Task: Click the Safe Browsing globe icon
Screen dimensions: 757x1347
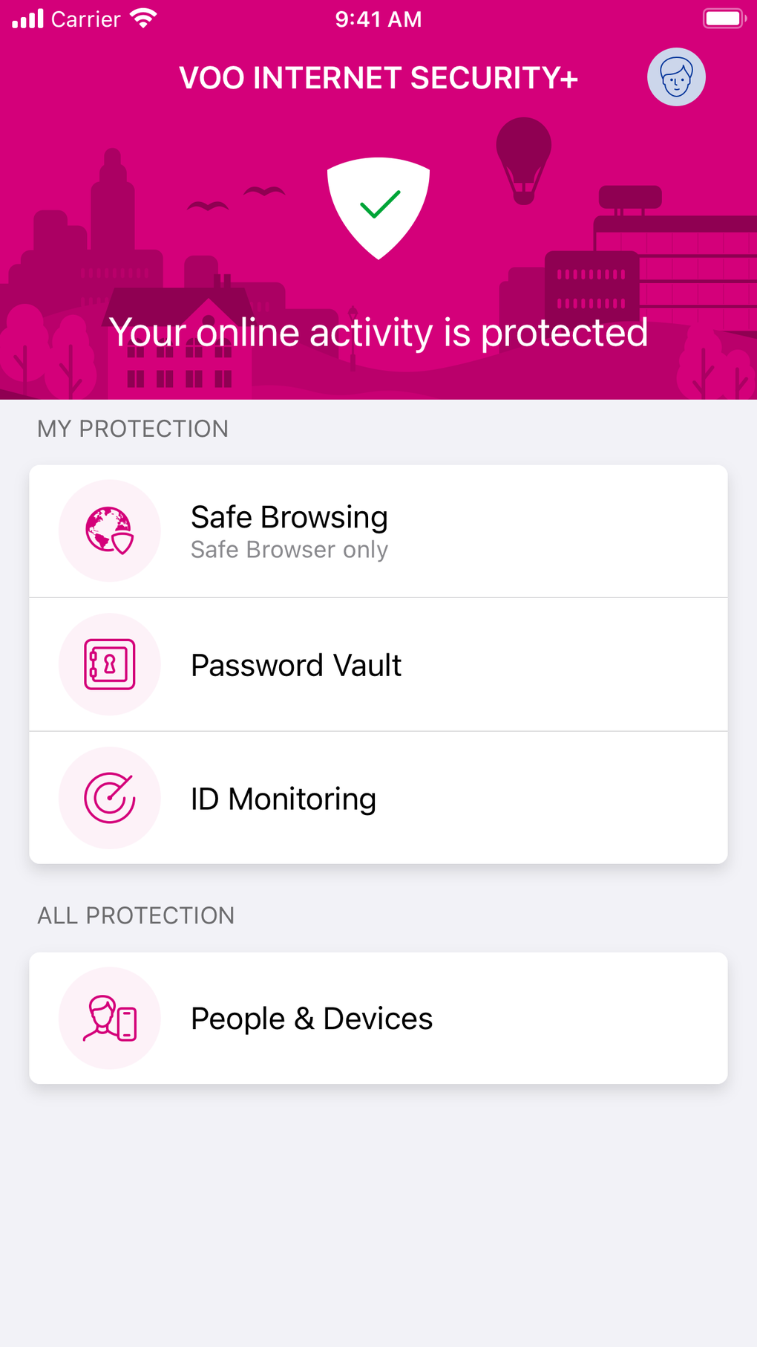Action: click(x=110, y=530)
